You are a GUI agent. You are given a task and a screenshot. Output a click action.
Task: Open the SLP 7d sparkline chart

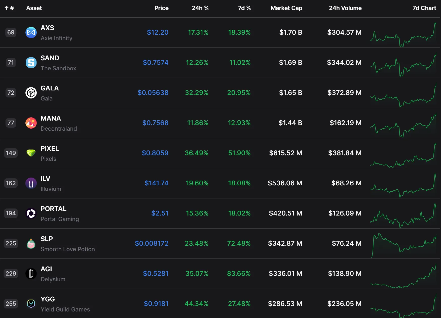403,245
